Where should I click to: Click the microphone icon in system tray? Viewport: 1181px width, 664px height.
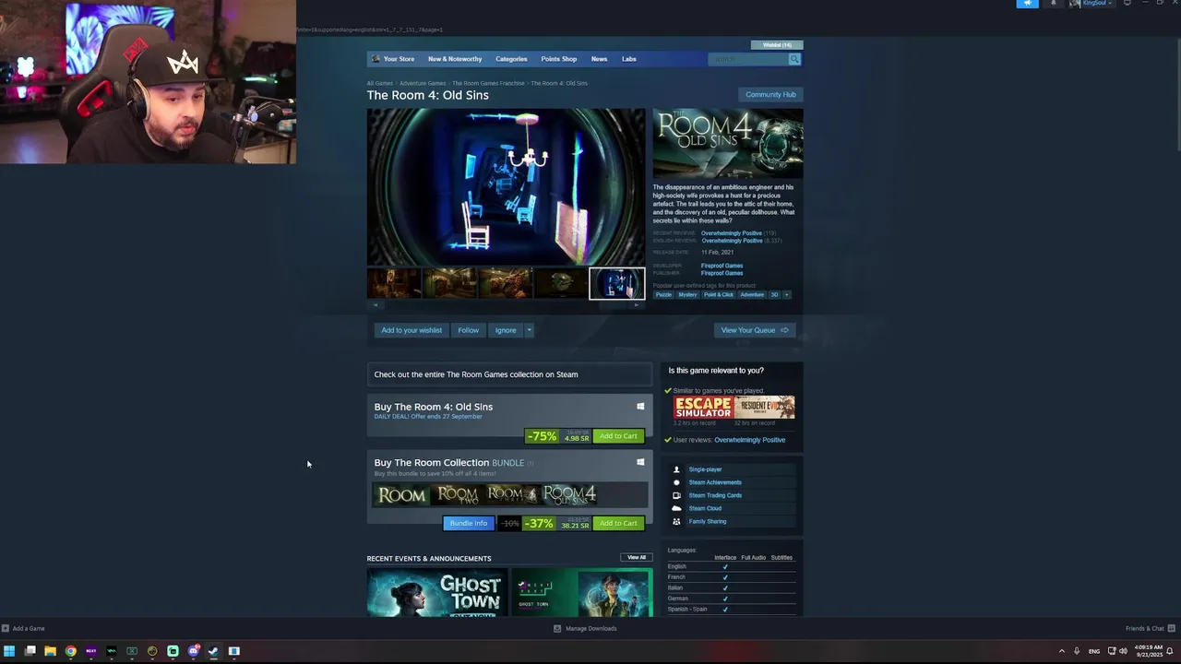1077,651
